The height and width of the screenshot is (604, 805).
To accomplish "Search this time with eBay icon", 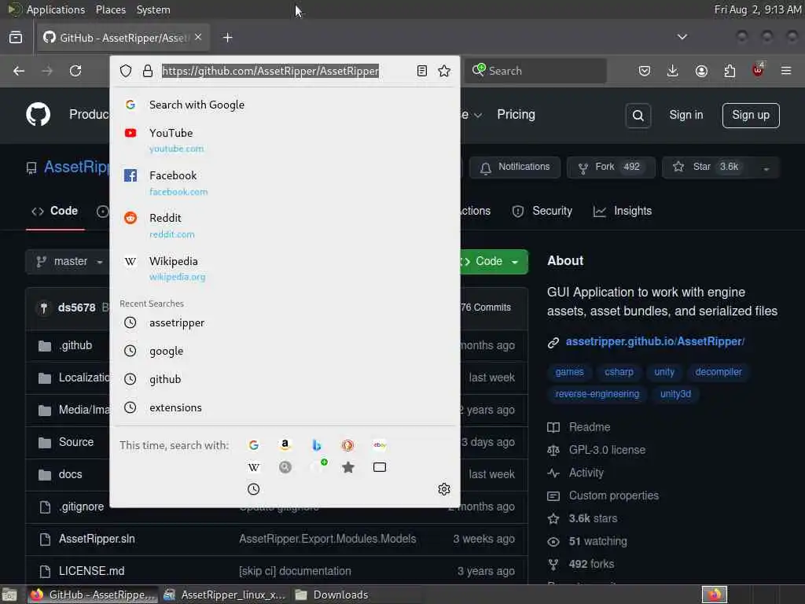I will pos(380,445).
